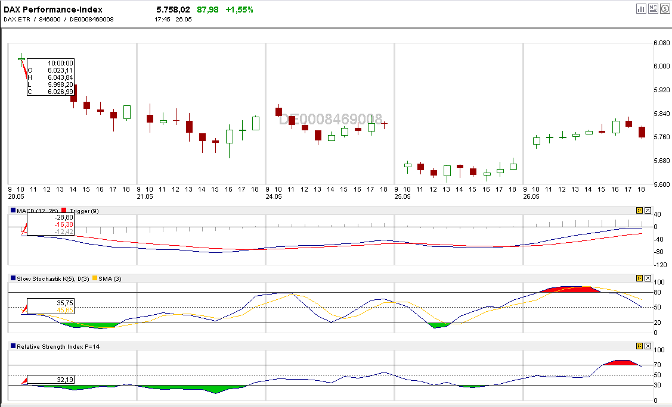Click the 5.920 price axis label
Viewport: 672px width, 407px height.
click(x=662, y=90)
